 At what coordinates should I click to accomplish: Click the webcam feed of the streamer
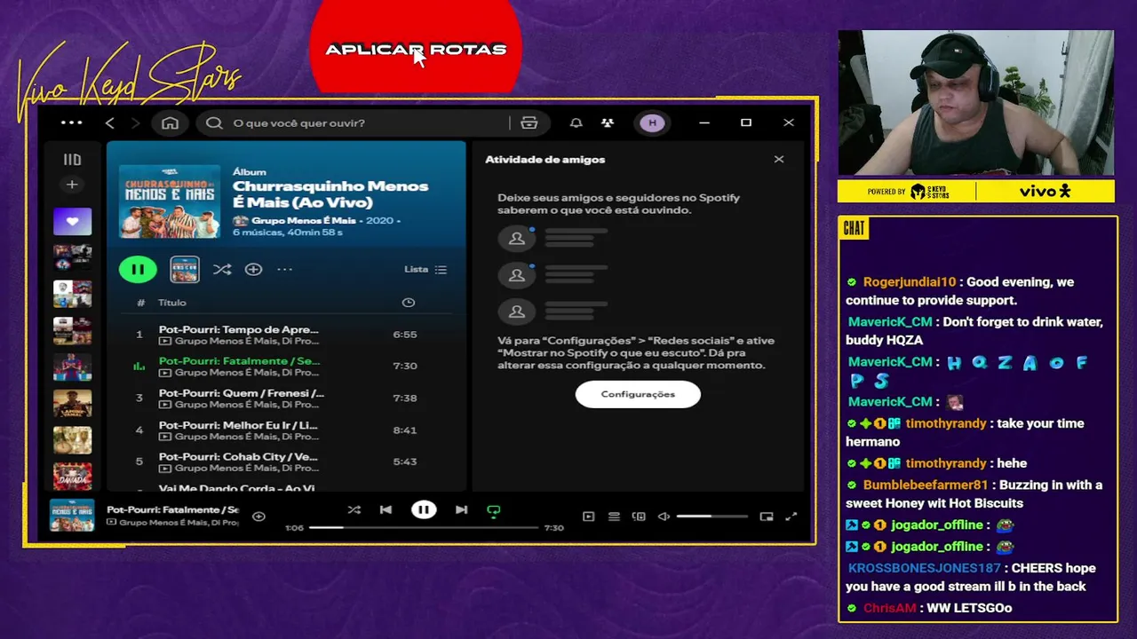point(975,103)
